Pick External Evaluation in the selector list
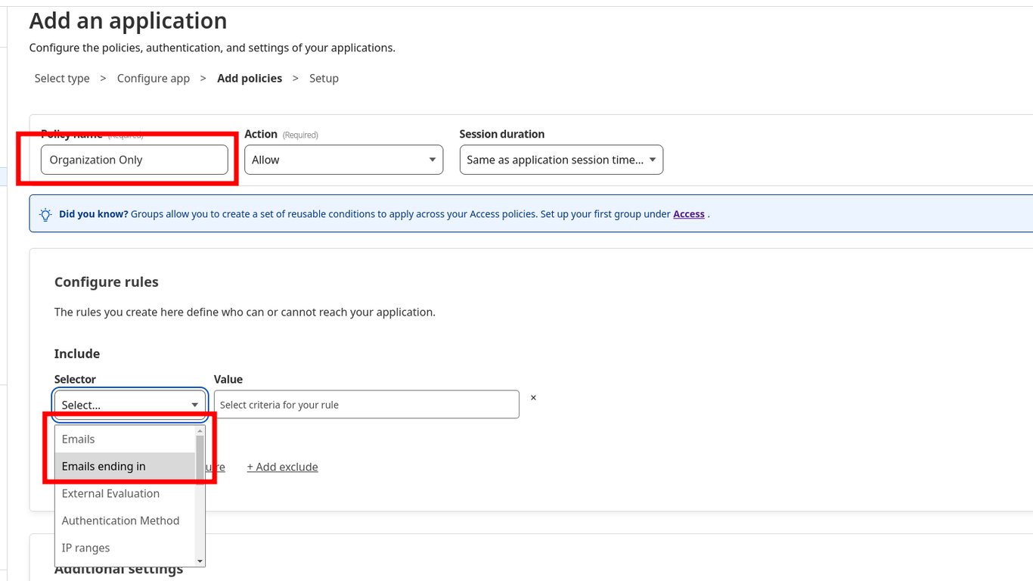Image resolution: width=1033 pixels, height=581 pixels. [110, 493]
